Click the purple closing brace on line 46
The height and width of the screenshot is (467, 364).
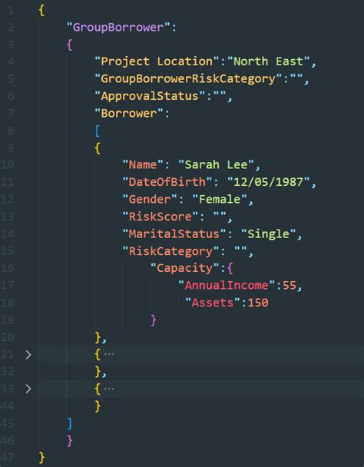tap(69, 440)
